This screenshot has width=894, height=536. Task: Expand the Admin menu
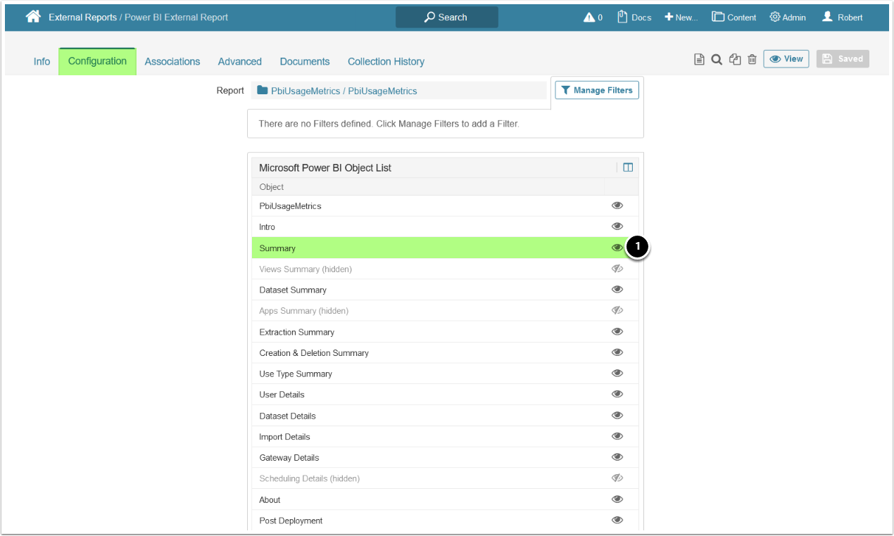click(x=788, y=17)
